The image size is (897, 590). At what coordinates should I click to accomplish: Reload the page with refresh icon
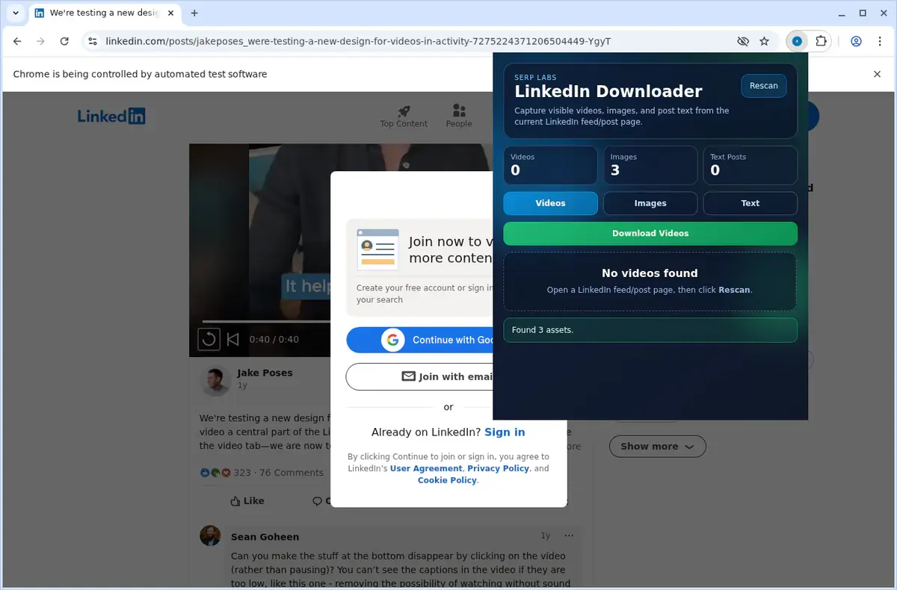(x=64, y=41)
